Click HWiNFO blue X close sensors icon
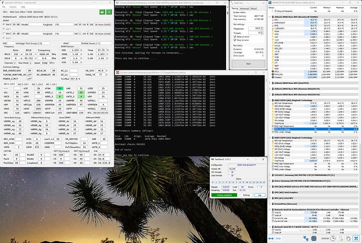The height and width of the screenshot is (243, 362). coord(356,238)
